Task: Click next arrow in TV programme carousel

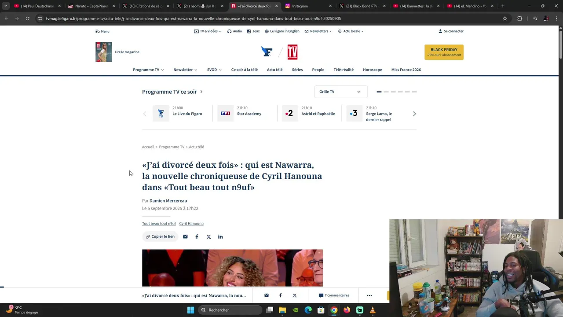Action: (x=414, y=114)
